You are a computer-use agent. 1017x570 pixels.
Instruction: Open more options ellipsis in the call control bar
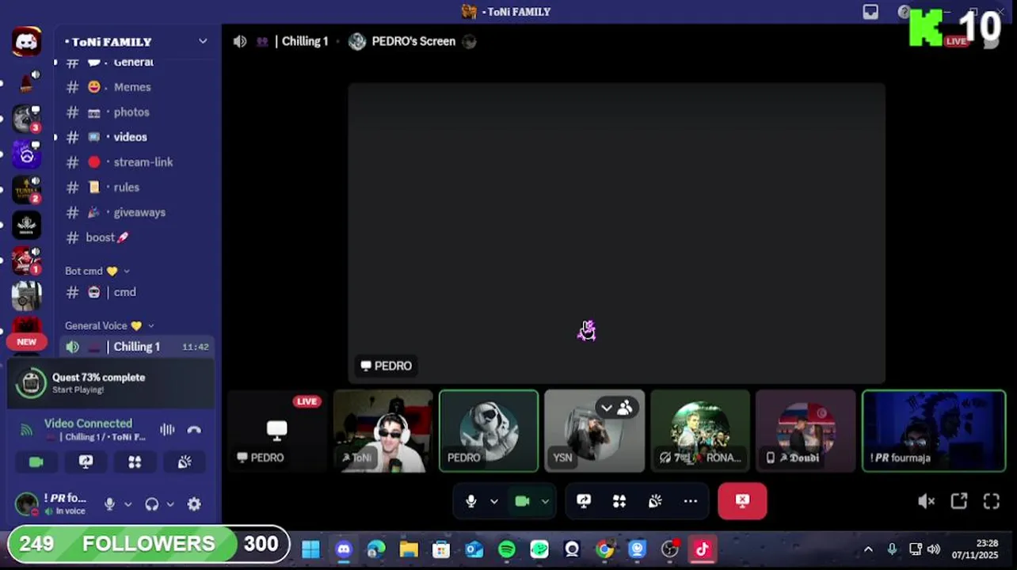click(691, 501)
